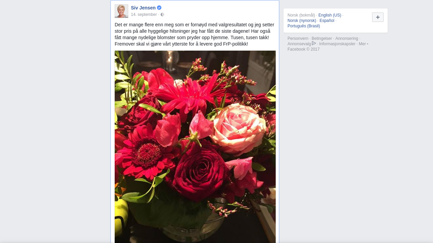
Task: Switch language to Português (Brasil)
Action: click(x=304, y=26)
